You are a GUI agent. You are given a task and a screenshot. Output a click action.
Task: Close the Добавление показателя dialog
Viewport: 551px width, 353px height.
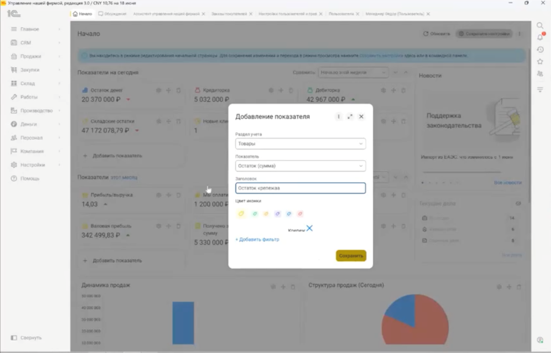pyautogui.click(x=361, y=117)
